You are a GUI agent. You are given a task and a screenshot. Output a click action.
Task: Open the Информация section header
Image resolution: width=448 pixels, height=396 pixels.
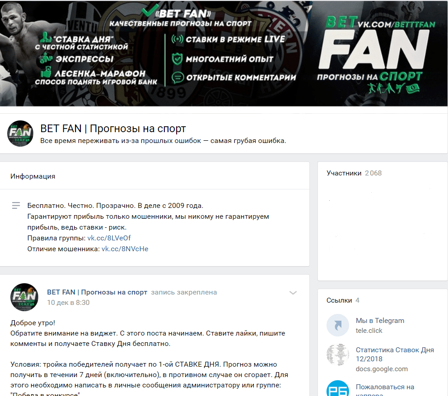coord(33,176)
